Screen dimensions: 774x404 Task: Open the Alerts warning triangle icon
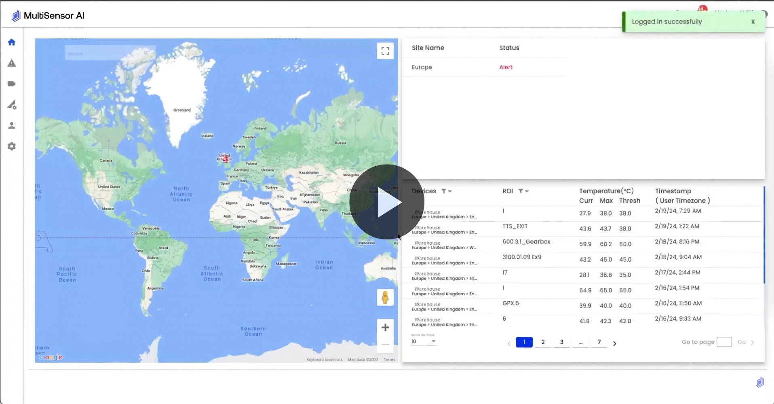click(12, 63)
